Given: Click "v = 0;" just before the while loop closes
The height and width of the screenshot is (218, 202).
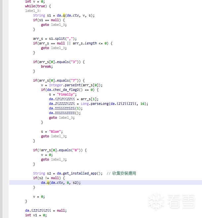Looking at the screenshot, I should point(39,197).
